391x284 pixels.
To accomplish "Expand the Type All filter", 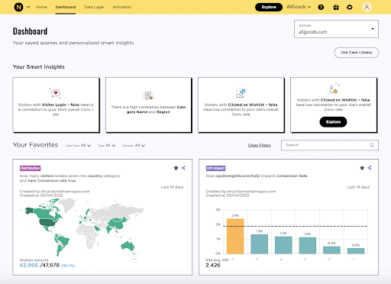I will 107,145.
